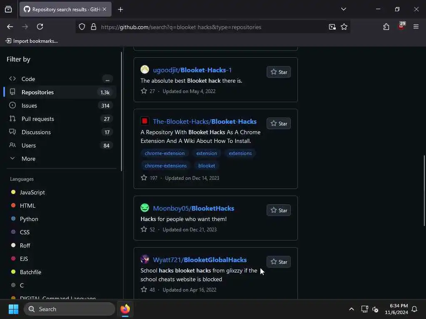Open Moonboy05/BlooketHacks repository
Viewport: 426px width, 319px height.
tap(193, 209)
